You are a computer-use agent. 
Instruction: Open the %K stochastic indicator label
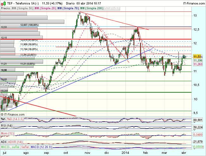point(3,119)
